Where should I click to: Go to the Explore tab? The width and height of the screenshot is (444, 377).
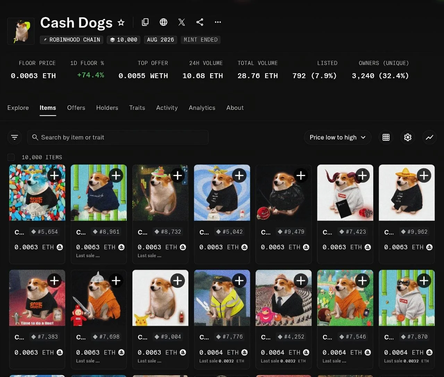18,108
